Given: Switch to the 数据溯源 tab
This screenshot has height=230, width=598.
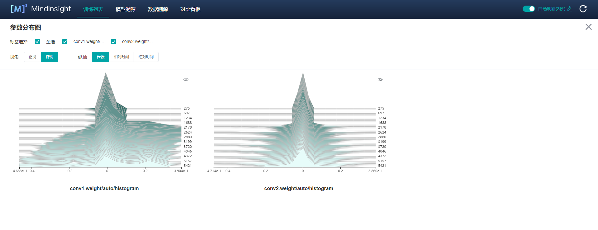Looking at the screenshot, I should (158, 9).
